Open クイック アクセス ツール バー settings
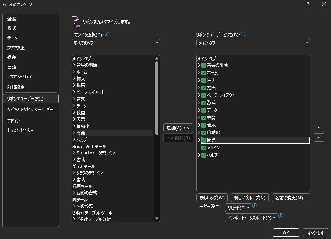Viewport: 331px width, 239px height. coord(30,110)
